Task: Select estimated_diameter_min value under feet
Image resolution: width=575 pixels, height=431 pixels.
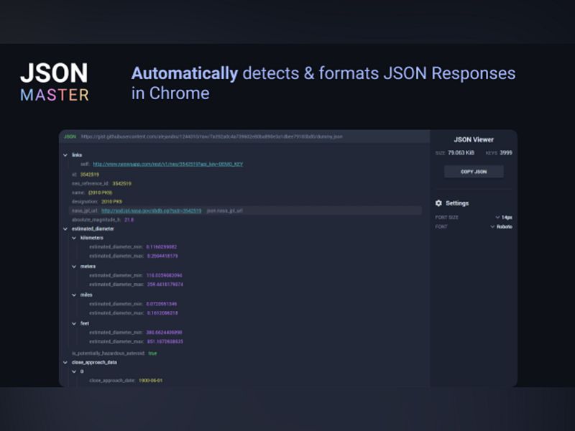Action: (165, 333)
